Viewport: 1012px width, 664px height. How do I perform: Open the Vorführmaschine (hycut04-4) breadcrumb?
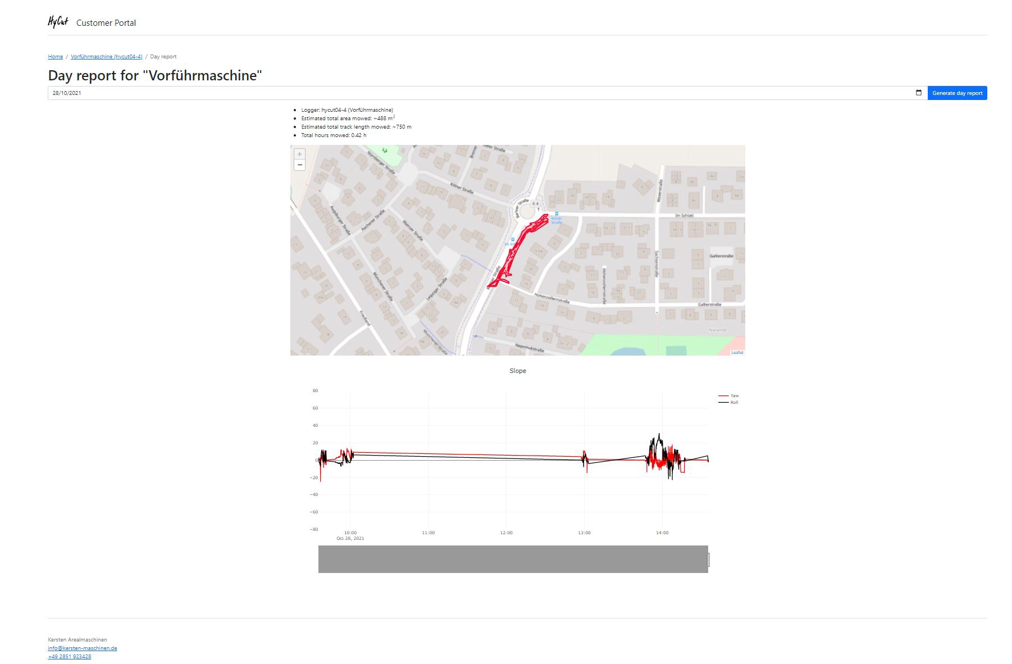pos(106,57)
